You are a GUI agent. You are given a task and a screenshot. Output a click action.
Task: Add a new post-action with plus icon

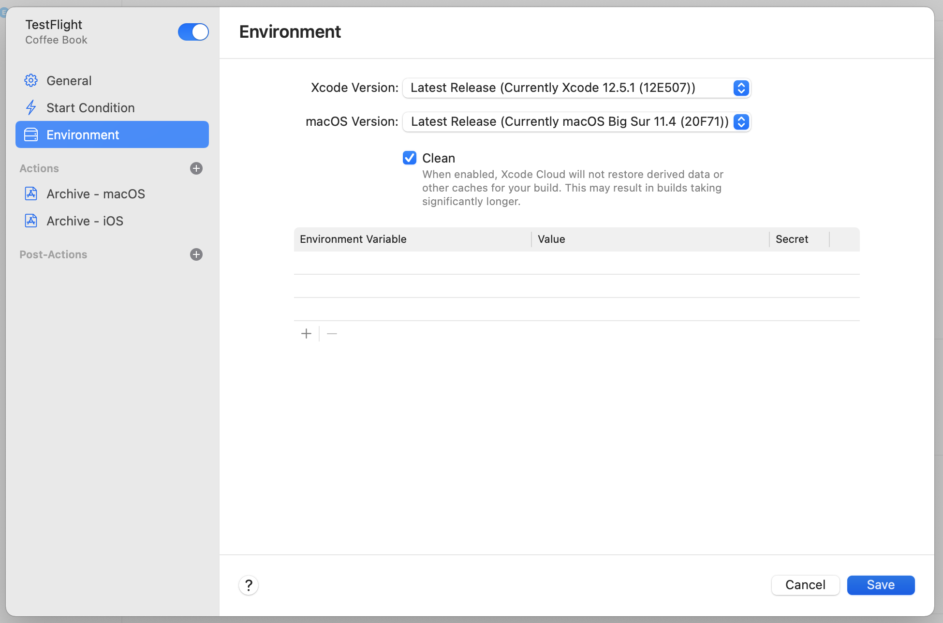click(x=196, y=254)
